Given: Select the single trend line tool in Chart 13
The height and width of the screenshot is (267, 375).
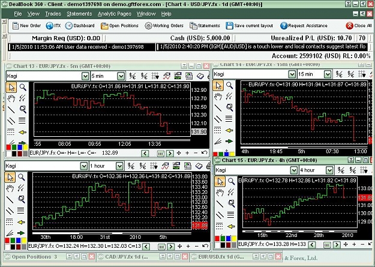Looking at the screenshot, I should coord(11,110).
